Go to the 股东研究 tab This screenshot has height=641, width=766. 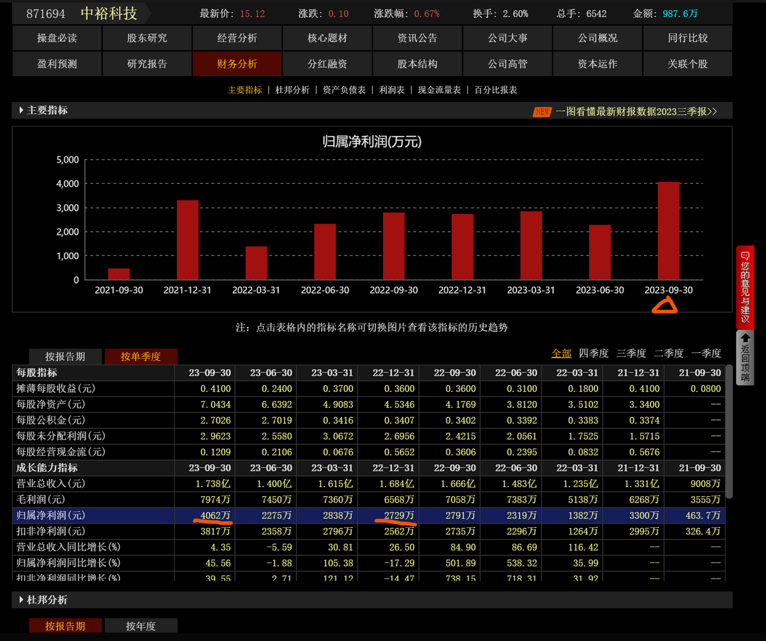pos(147,38)
